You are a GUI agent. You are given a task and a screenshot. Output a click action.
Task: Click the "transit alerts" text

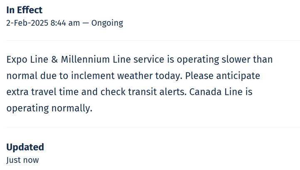[156, 92]
